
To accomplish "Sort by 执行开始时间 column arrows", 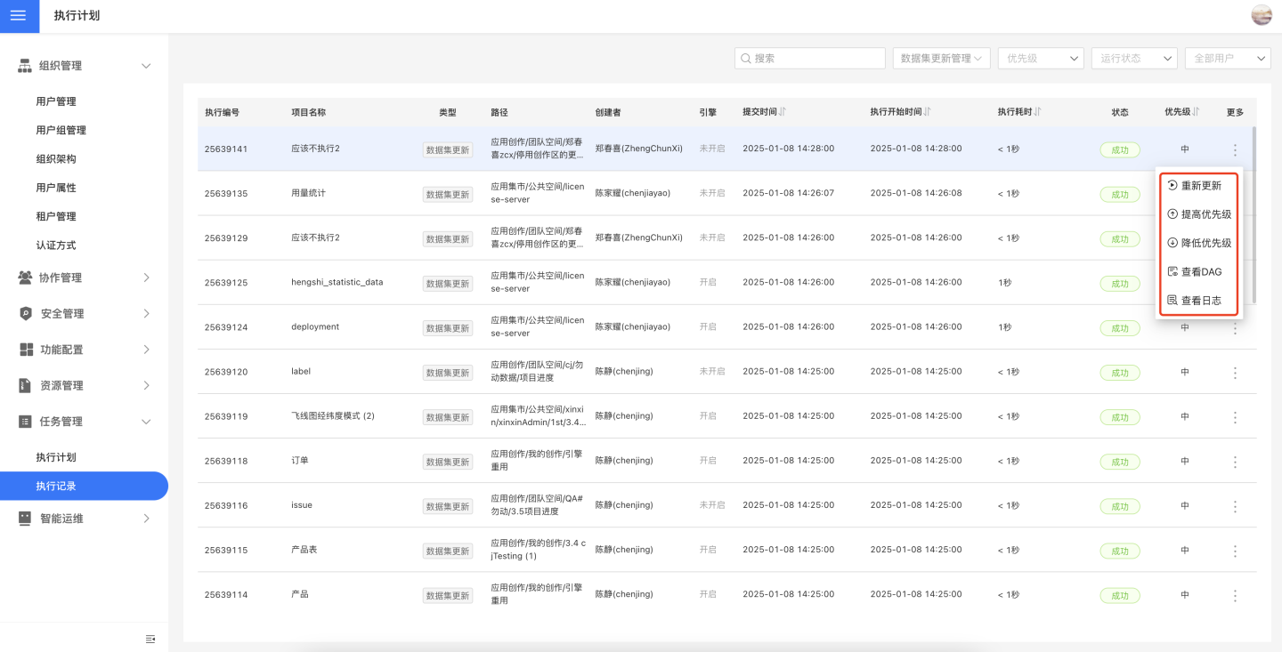I will [928, 112].
